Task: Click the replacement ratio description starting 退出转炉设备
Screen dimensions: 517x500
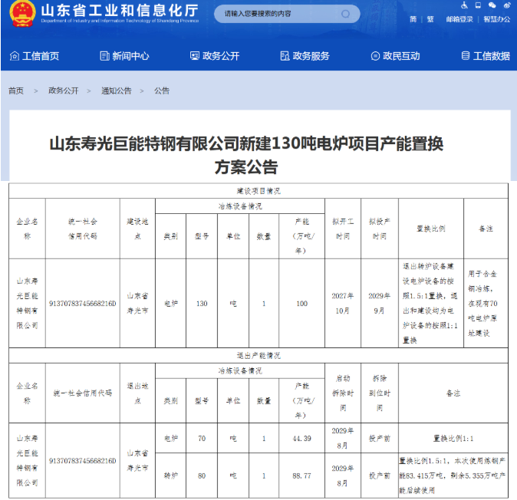Action: 430,303
